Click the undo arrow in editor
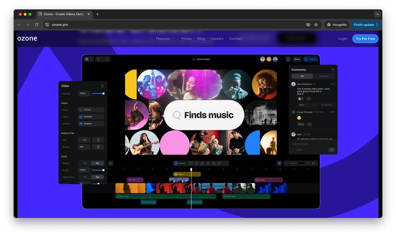Screen dimensions: 396x236 (x=98, y=59)
